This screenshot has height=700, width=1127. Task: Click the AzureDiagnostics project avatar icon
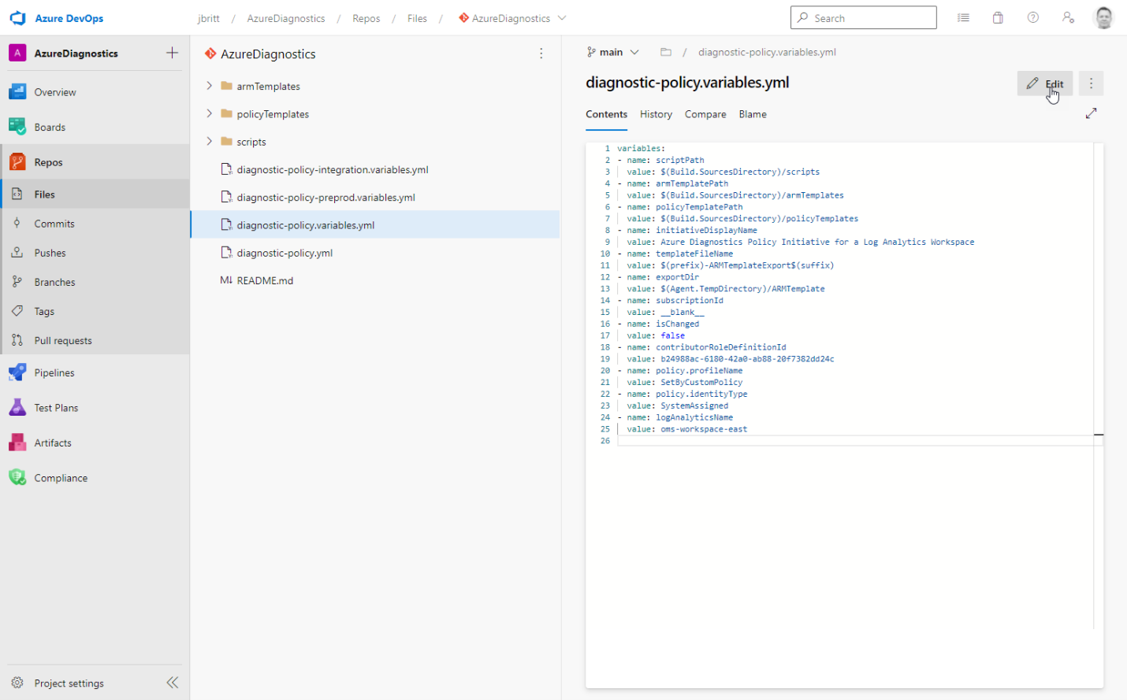[17, 53]
